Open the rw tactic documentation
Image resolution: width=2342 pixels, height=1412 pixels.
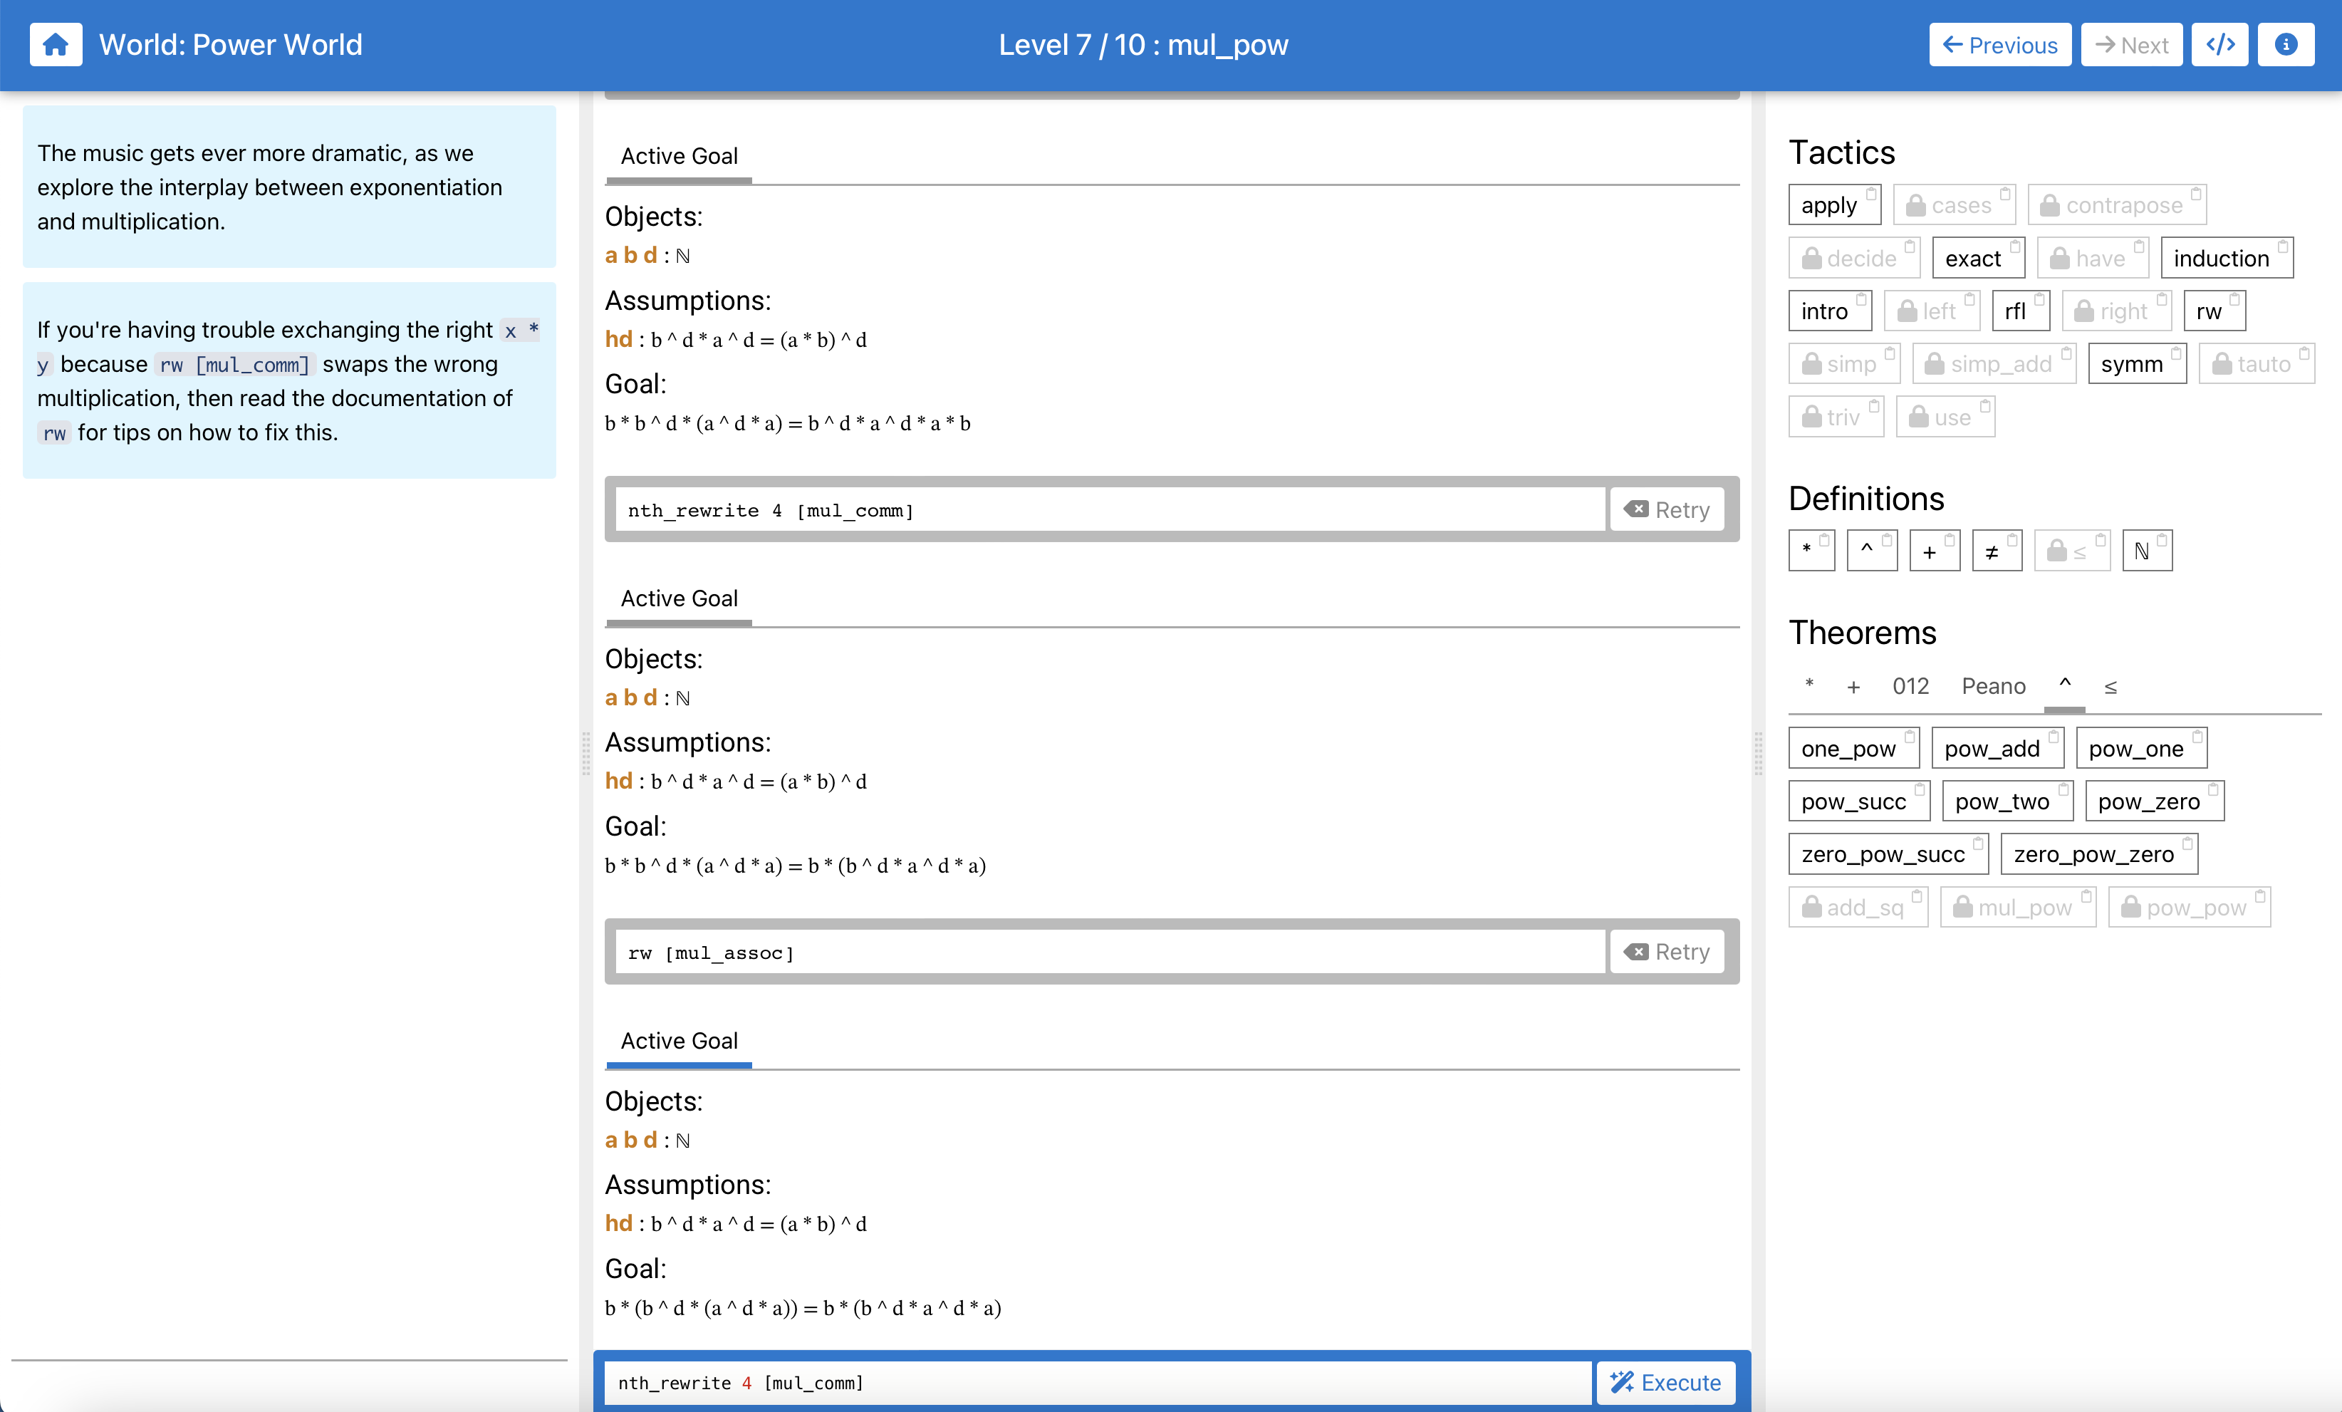click(x=2214, y=311)
